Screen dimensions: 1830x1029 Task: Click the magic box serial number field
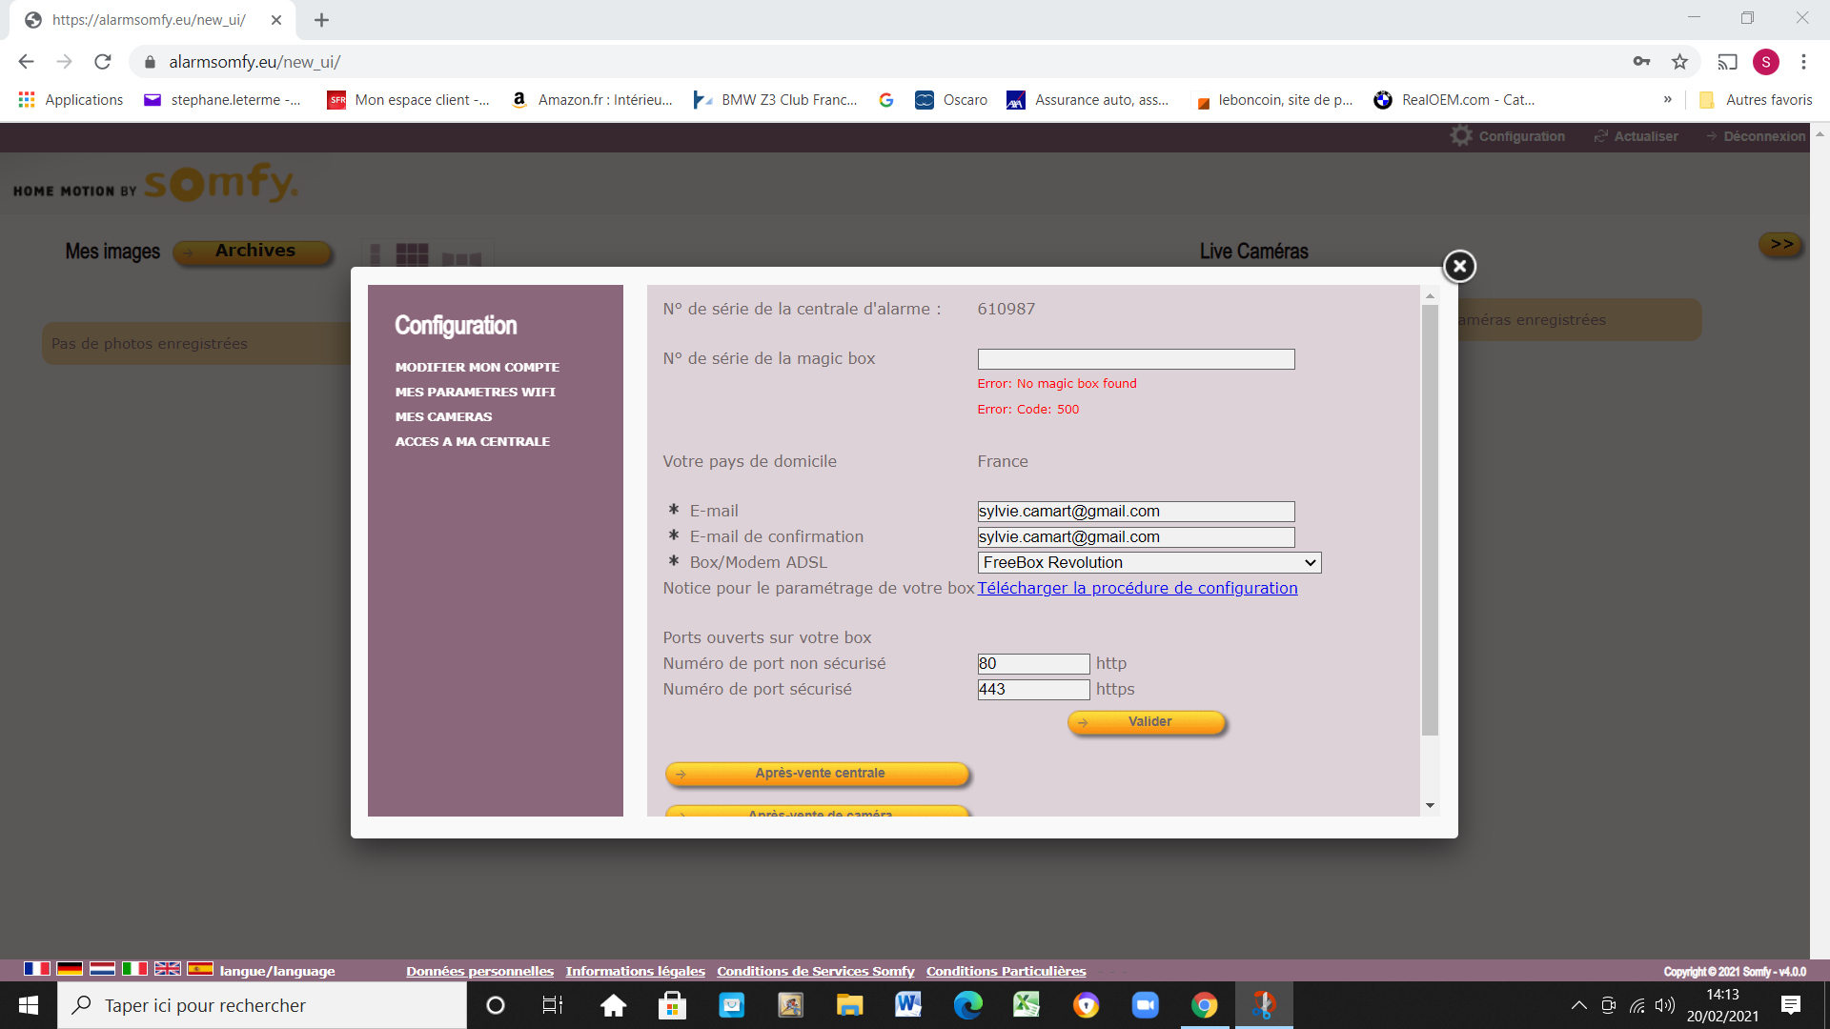point(1135,359)
